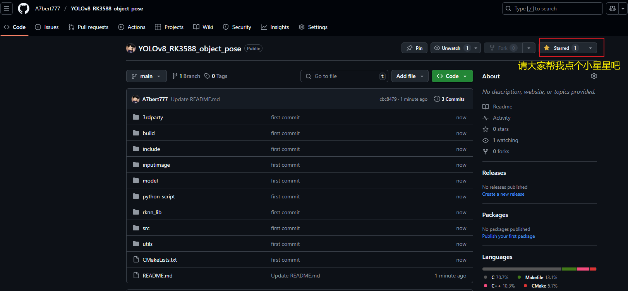Click the Makefile 13.1% language entry
This screenshot has height=291, width=628.
[537, 277]
